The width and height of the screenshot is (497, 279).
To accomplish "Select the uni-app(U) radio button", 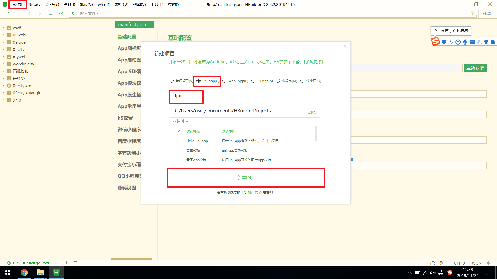I will click(199, 81).
